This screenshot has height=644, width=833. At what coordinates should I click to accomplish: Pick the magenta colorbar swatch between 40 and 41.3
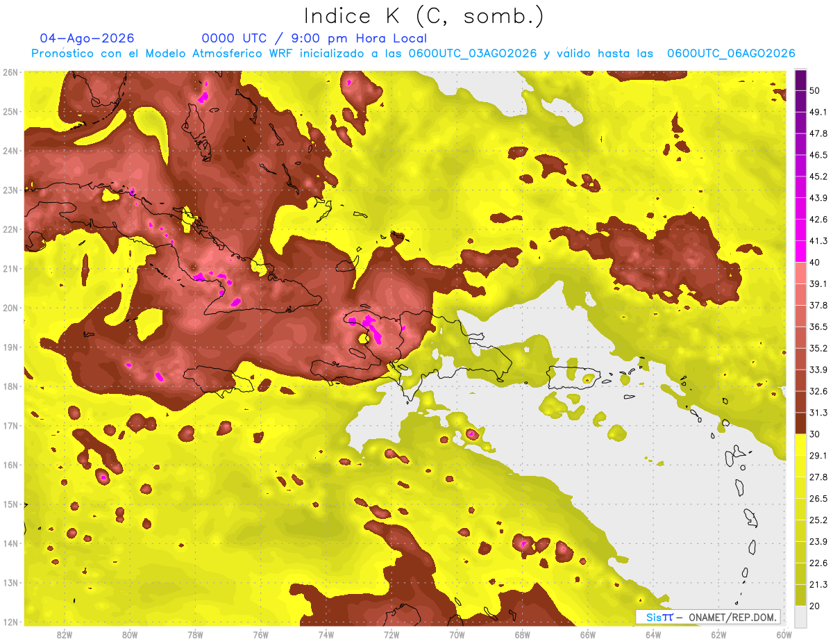[800, 251]
